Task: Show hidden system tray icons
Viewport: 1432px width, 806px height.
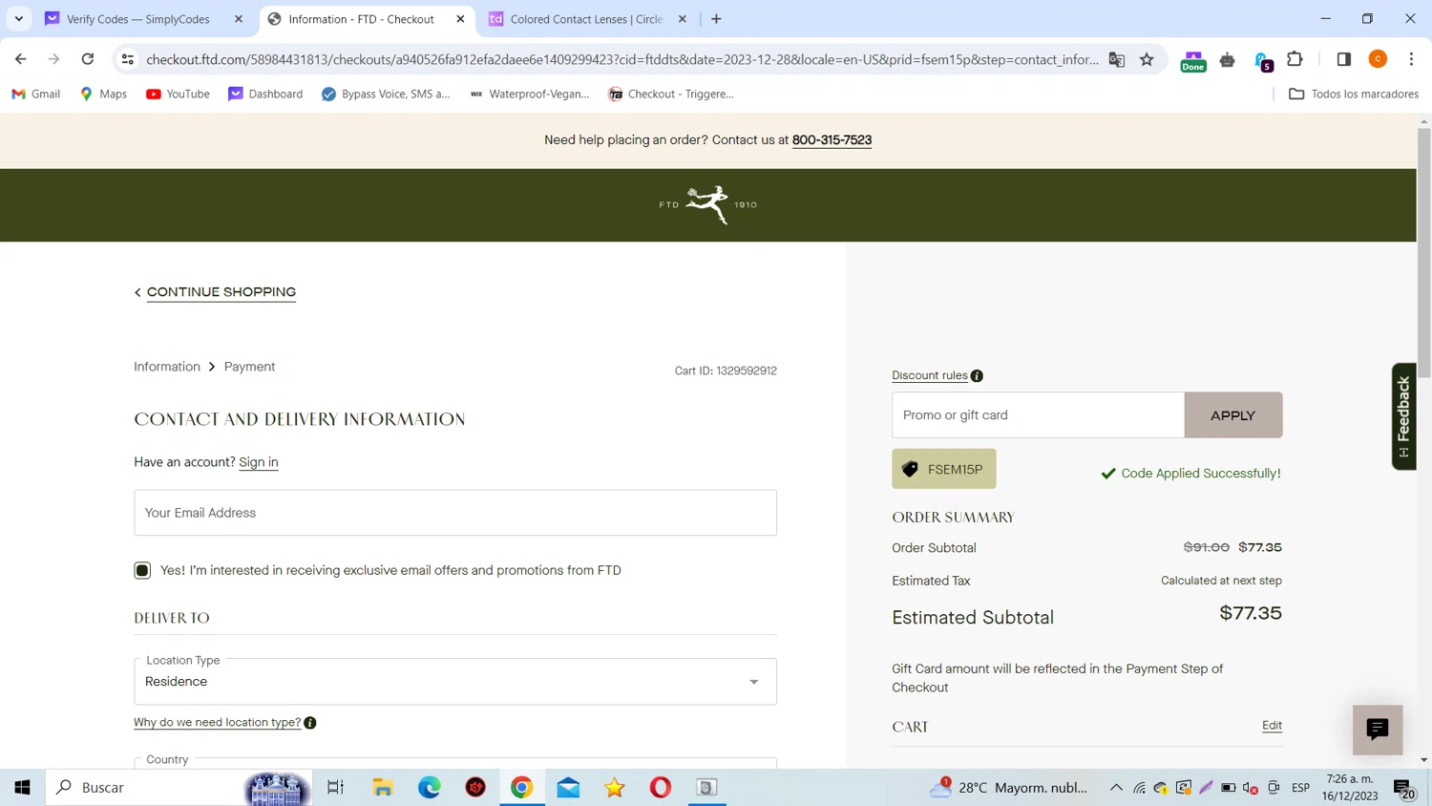Action: click(1115, 788)
